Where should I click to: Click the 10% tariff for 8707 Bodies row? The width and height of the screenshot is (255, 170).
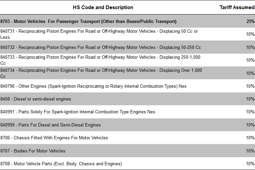coord(250,151)
